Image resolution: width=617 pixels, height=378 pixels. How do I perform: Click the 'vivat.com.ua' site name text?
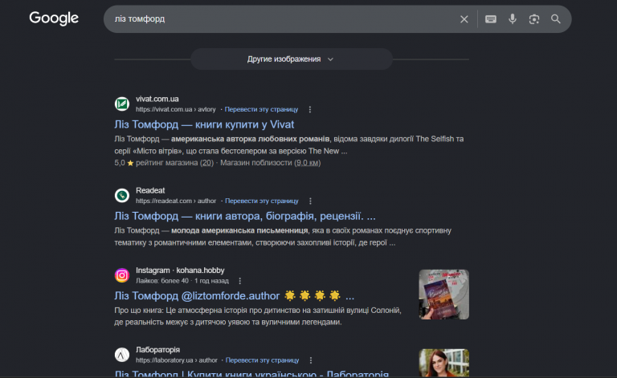157,99
